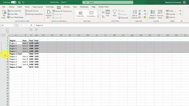Select the Region 1 Total cell
Screen dimensions: 189x106
pos(16,54)
